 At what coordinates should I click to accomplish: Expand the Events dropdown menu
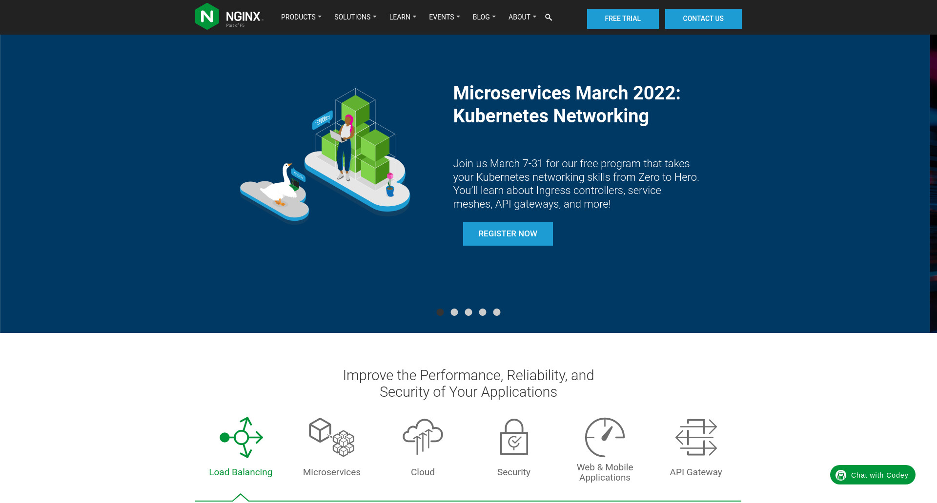coord(444,17)
